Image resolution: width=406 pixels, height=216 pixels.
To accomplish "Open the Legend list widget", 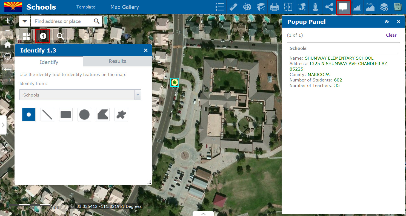I will [x=220, y=7].
